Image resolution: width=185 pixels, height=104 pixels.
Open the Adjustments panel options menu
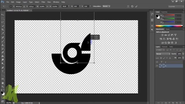183,29
